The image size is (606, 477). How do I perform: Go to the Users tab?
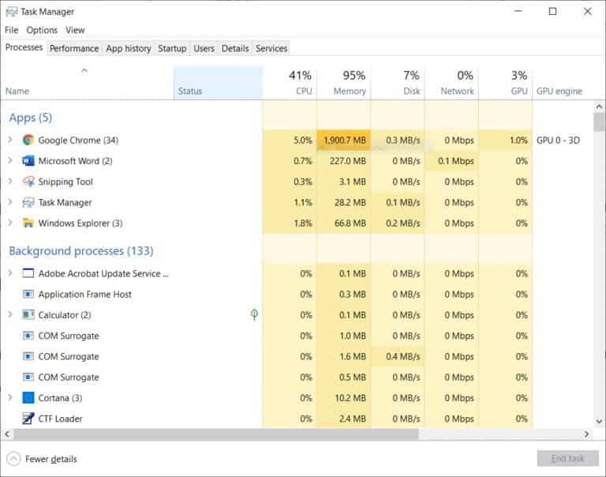coord(204,48)
